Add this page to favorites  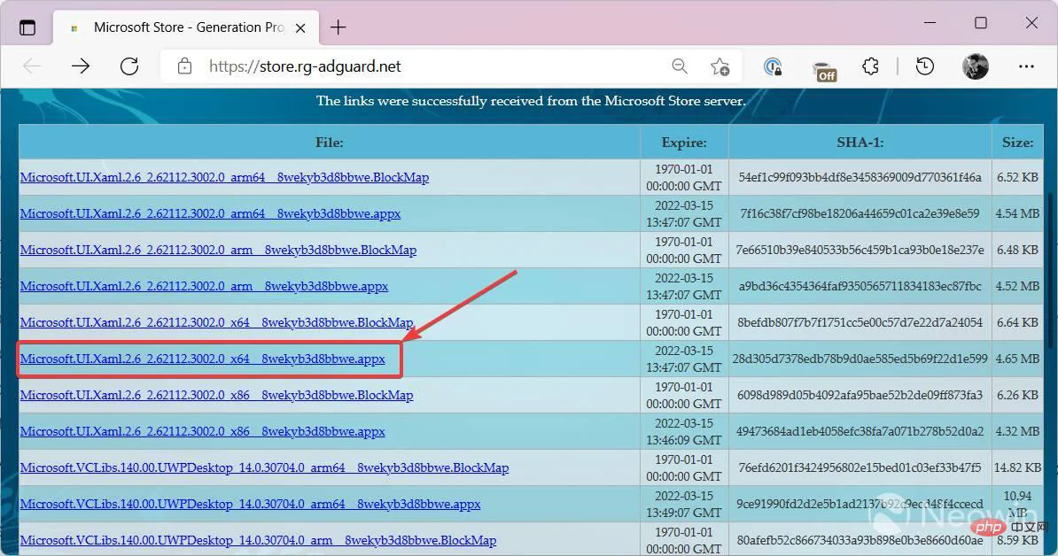(720, 66)
